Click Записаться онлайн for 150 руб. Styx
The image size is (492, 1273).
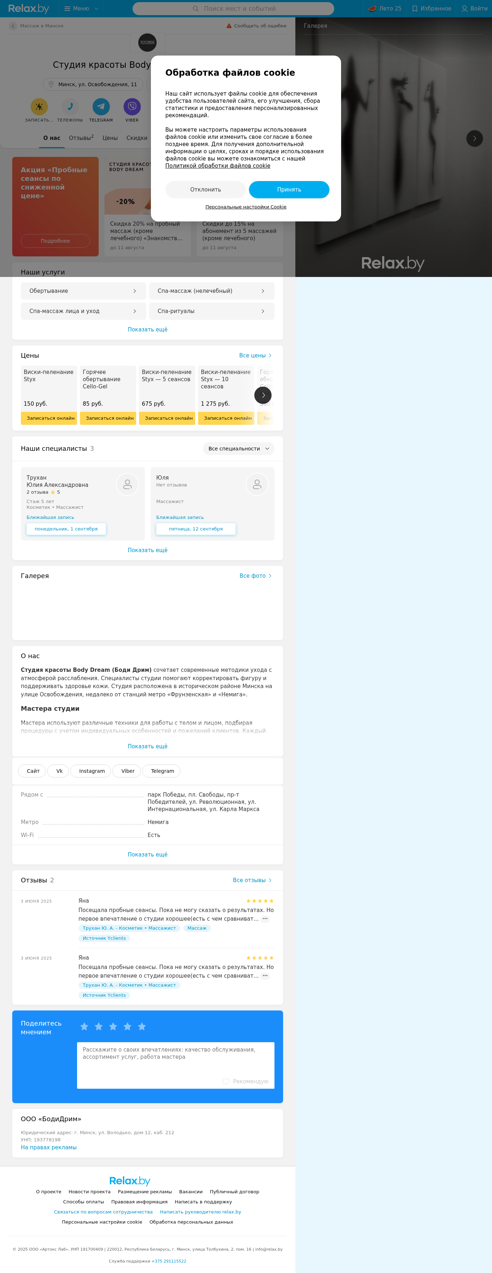pyautogui.click(x=49, y=418)
